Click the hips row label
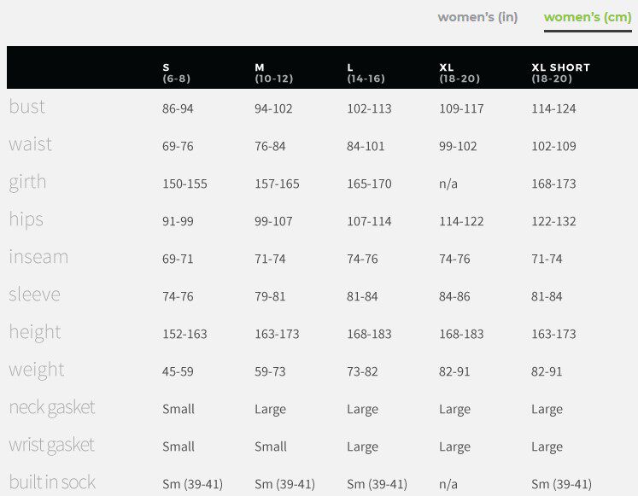 click(x=26, y=219)
